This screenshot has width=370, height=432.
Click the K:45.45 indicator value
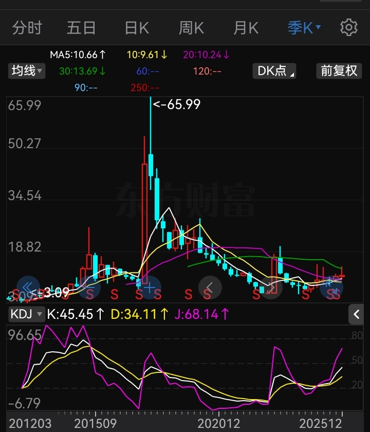75,314
